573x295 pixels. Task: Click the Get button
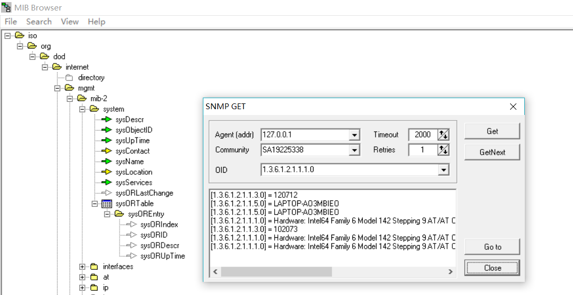(x=492, y=131)
